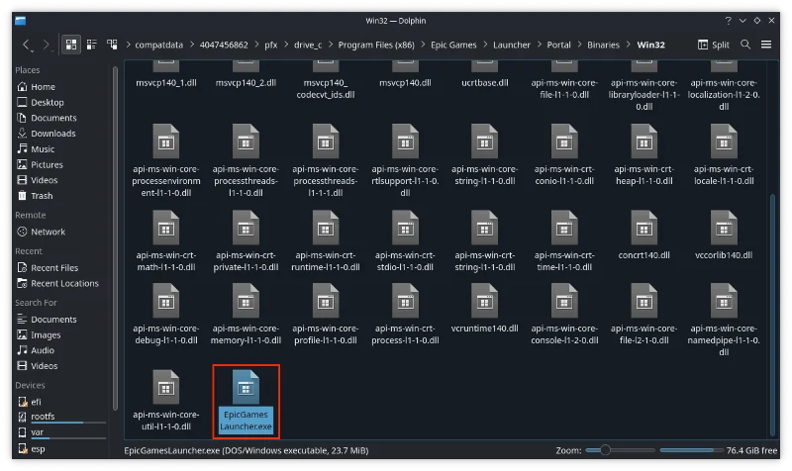The image size is (792, 471).
Task: Select api-ms-win-crt-heap-l1-1-0.dll file
Action: click(644, 155)
